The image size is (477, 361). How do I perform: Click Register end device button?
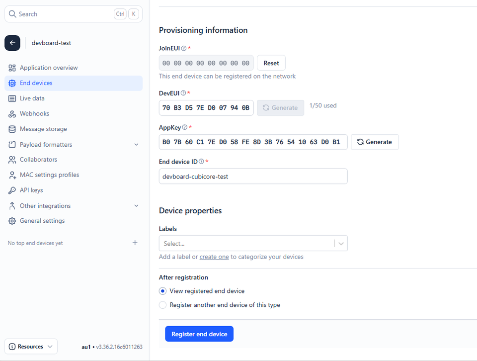199,334
